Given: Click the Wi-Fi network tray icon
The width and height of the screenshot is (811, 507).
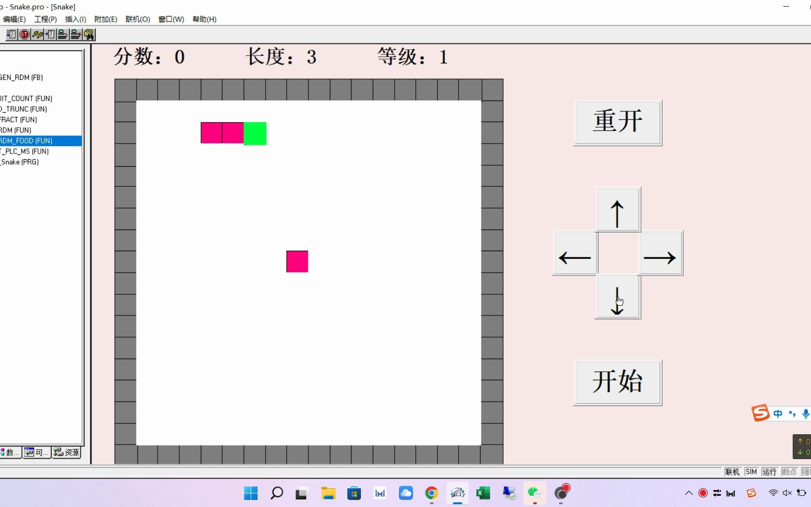Looking at the screenshot, I should point(773,493).
